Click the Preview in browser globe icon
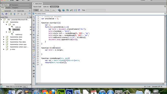Image resolution: width=167 pixels, height=94 pixels. (x=64, y=10)
